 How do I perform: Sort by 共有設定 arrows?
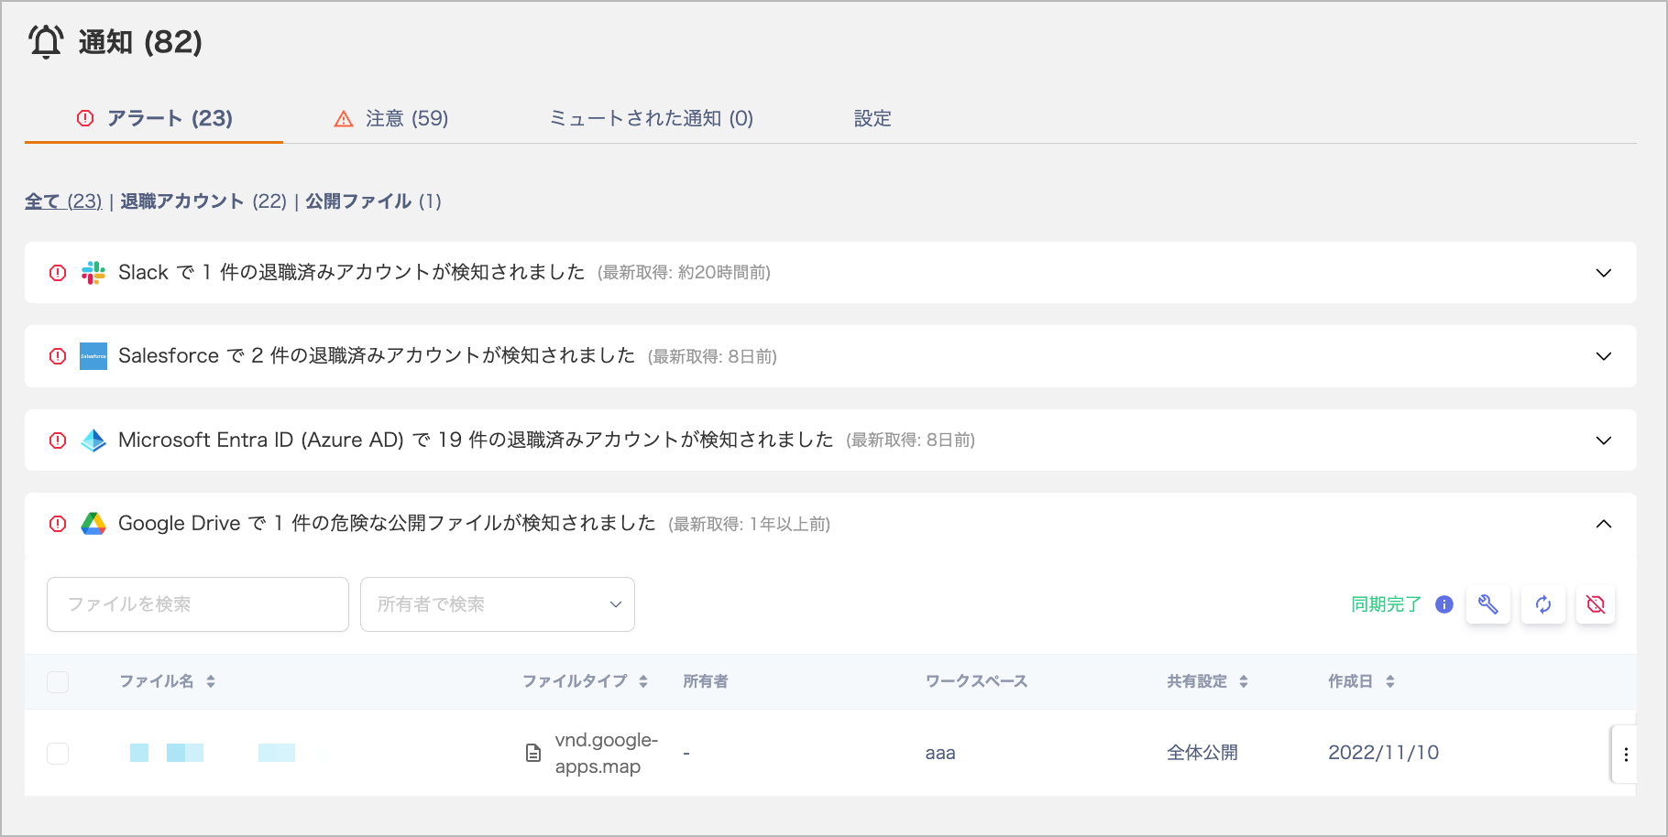(1244, 681)
